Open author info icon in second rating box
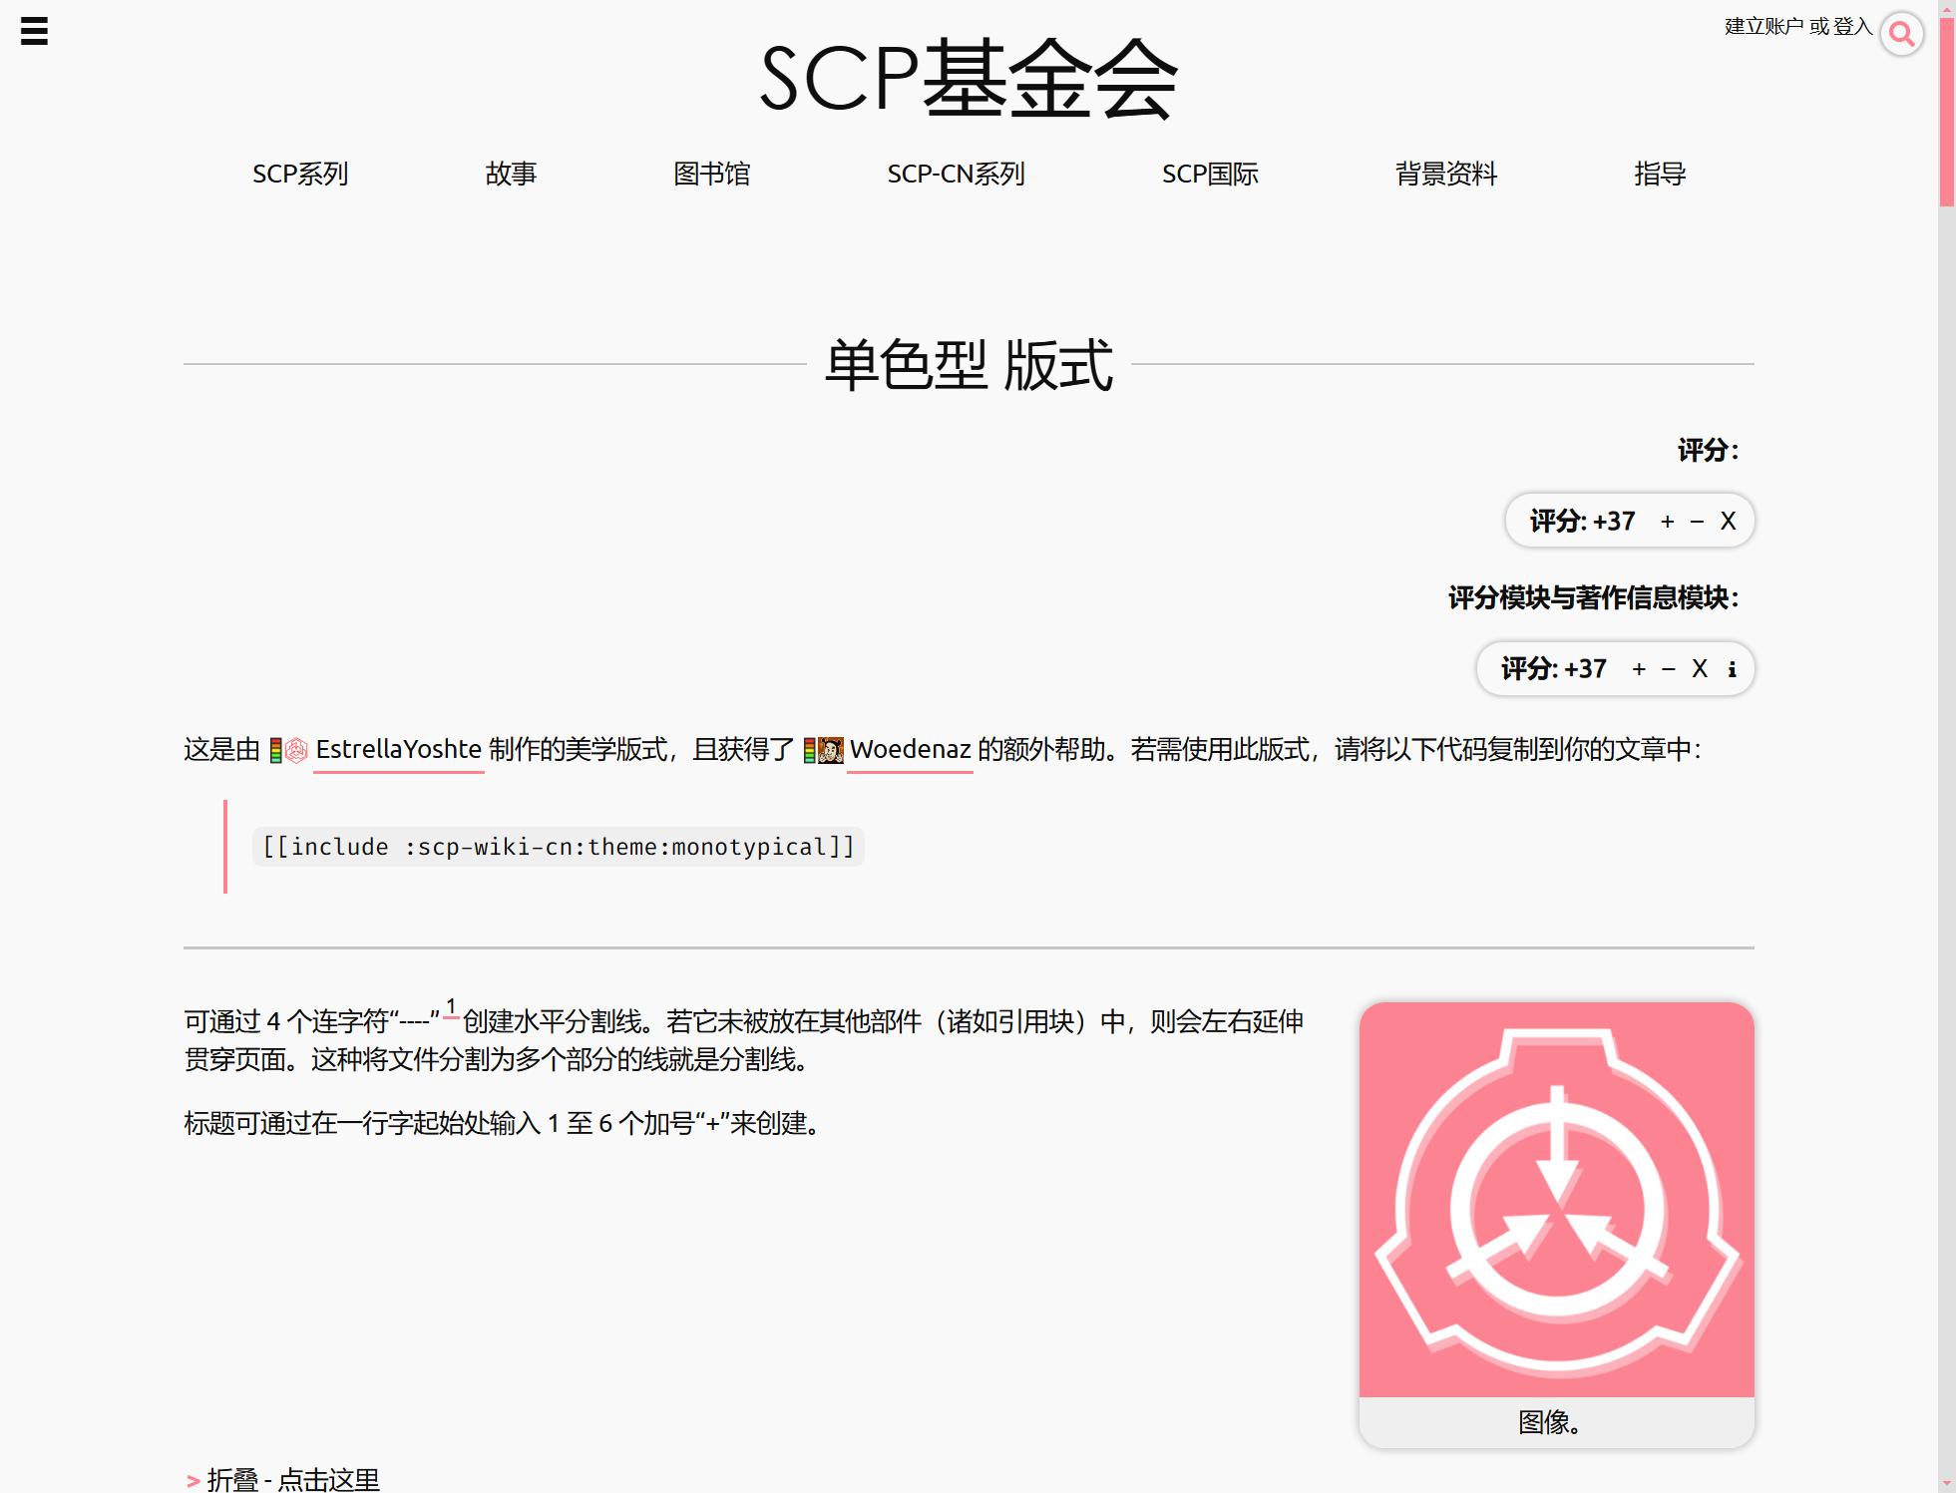This screenshot has height=1493, width=1956. (x=1732, y=669)
